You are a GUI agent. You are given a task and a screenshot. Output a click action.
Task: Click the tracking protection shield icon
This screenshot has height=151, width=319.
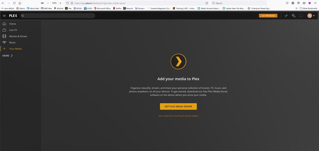[68, 3]
